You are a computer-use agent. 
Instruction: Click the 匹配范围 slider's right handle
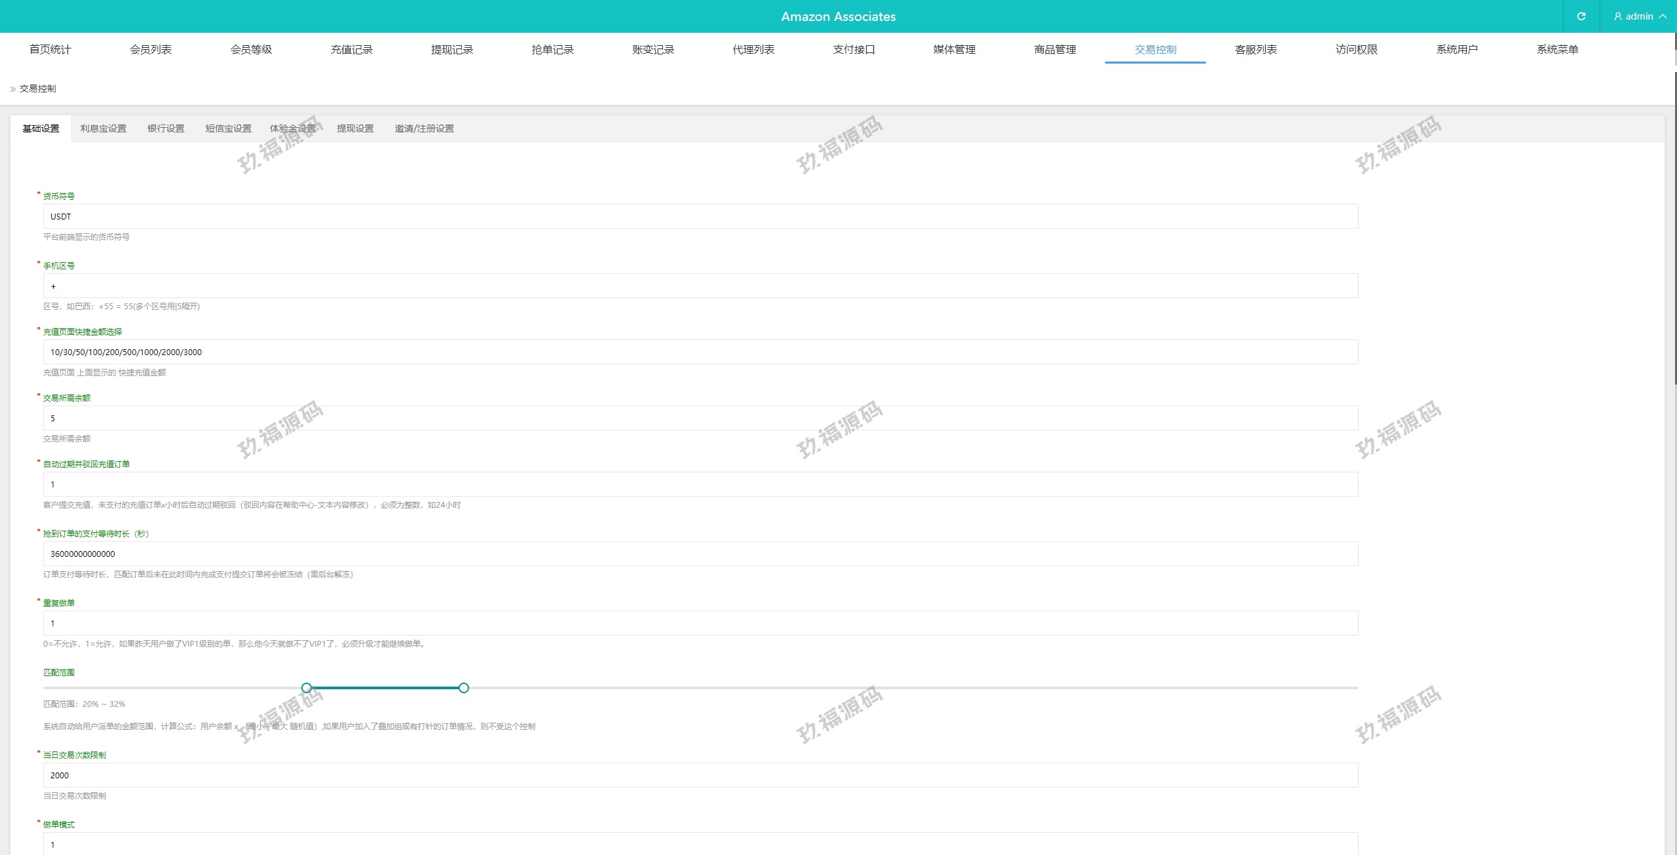tap(464, 688)
